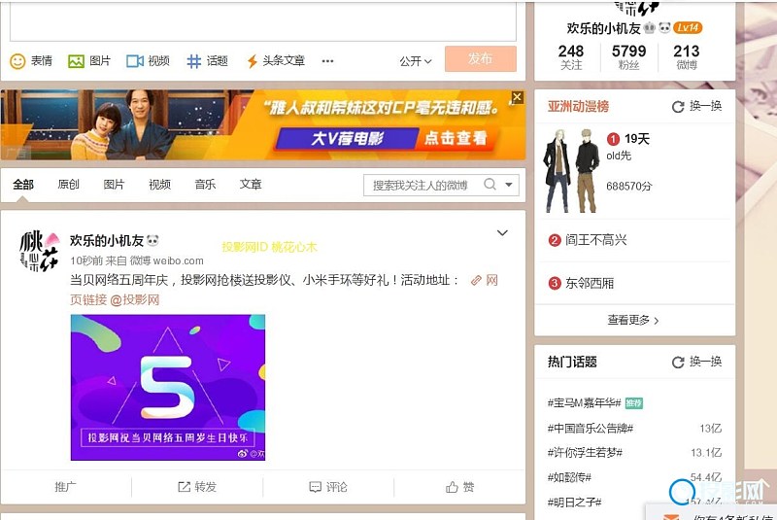The image size is (777, 520).
Task: Click the magnifier search icon
Action: pos(490,185)
